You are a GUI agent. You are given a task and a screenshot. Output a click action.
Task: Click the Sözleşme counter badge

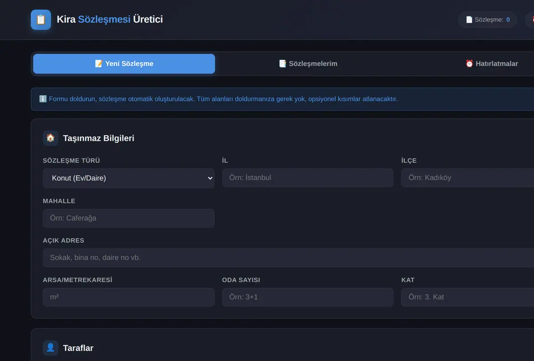pyautogui.click(x=488, y=20)
